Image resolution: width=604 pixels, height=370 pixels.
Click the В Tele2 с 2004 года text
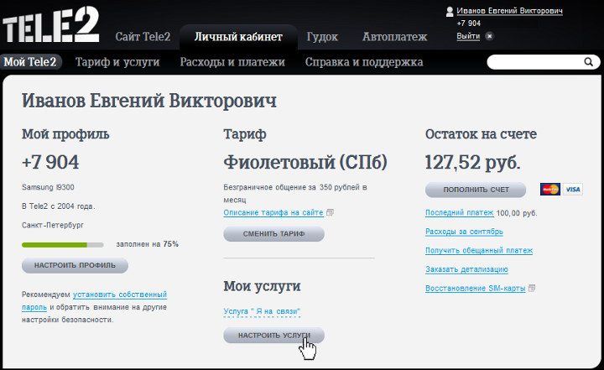58,206
